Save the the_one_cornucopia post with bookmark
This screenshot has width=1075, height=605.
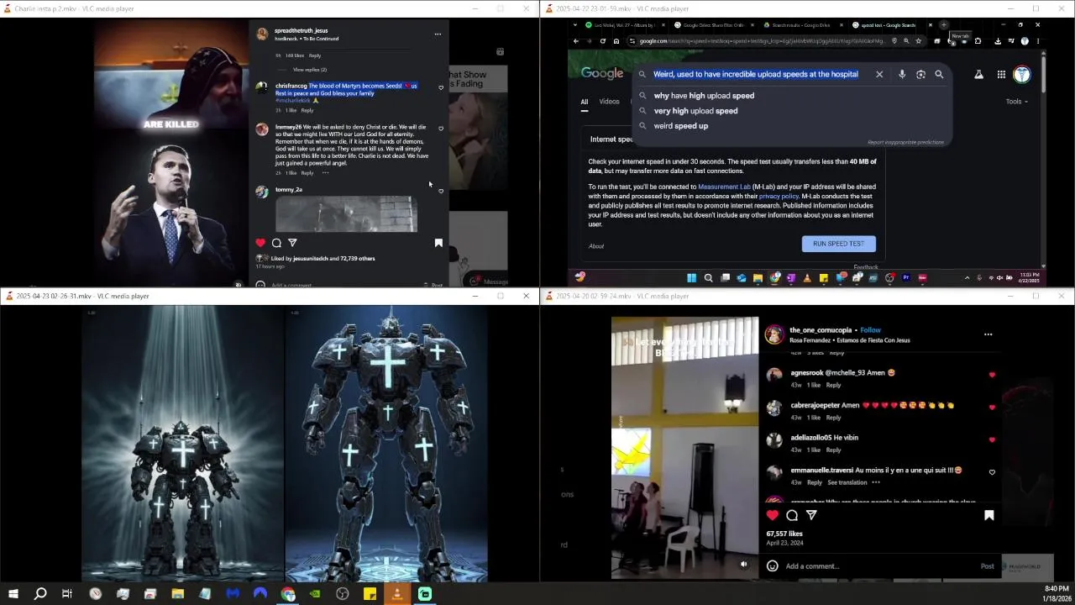[x=989, y=515]
